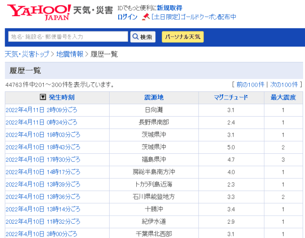Sort by 最大震度 column header

tap(283, 97)
